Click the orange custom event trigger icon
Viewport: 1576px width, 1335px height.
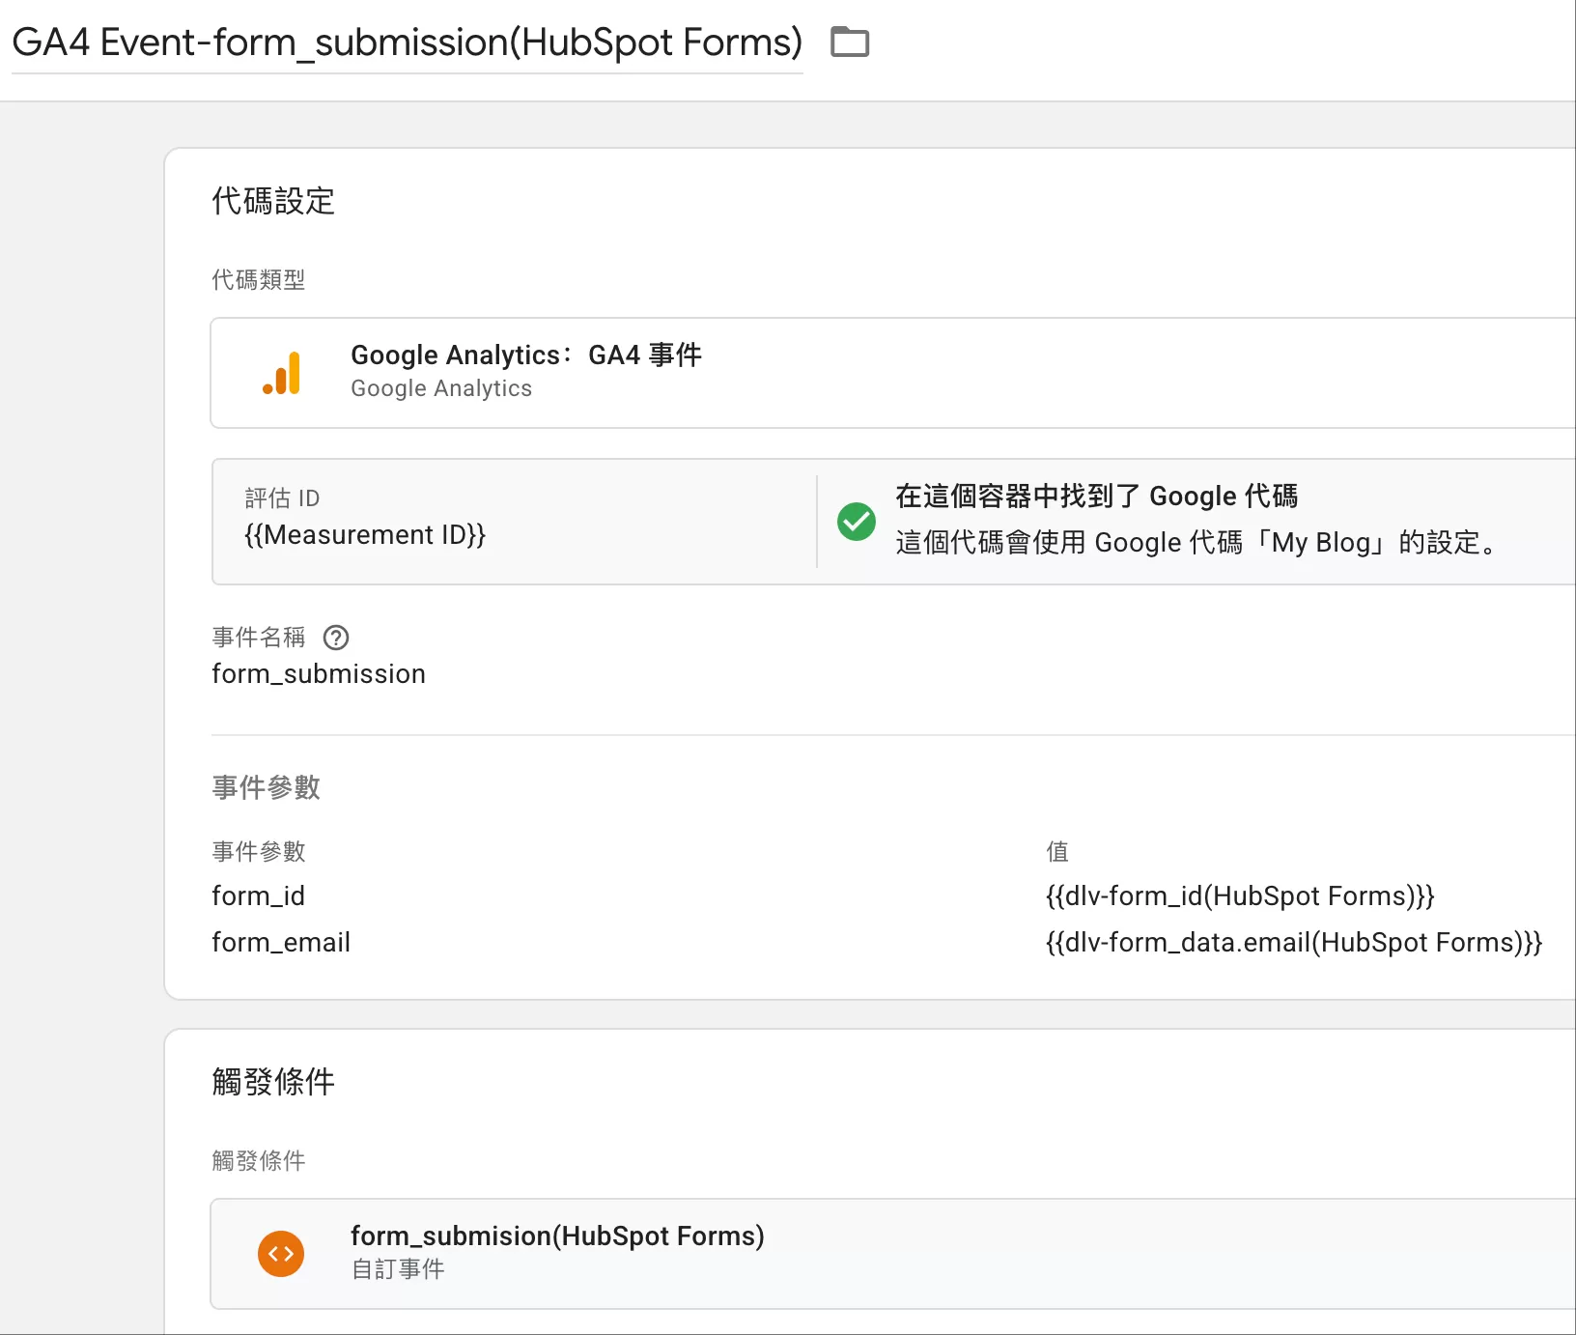pos(281,1254)
